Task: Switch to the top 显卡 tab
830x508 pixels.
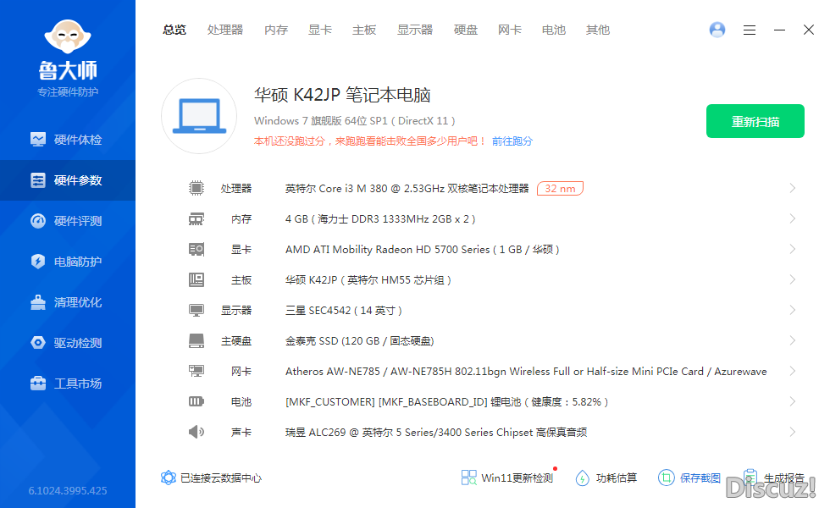Action: 320,30
